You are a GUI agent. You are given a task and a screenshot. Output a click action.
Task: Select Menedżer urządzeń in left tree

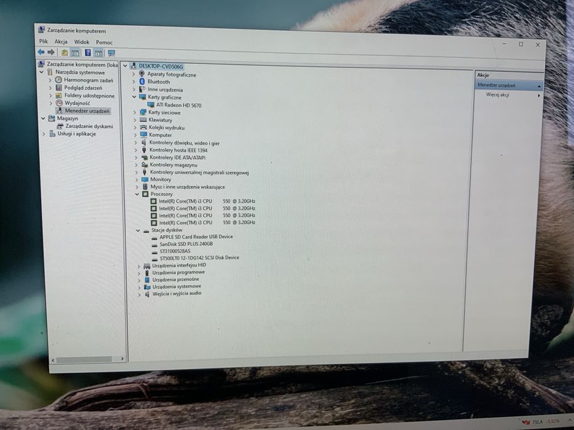(x=87, y=111)
